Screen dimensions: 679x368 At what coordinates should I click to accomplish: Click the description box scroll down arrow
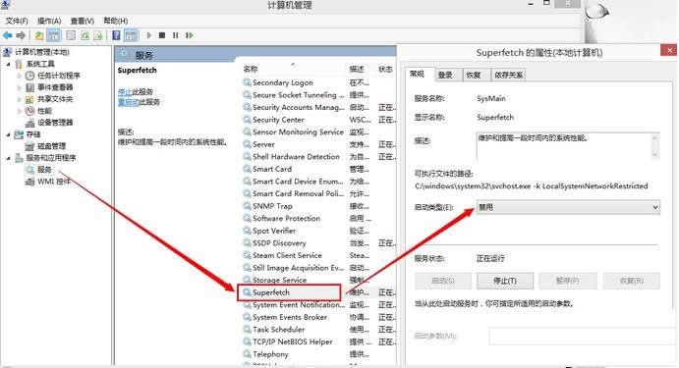pos(654,154)
